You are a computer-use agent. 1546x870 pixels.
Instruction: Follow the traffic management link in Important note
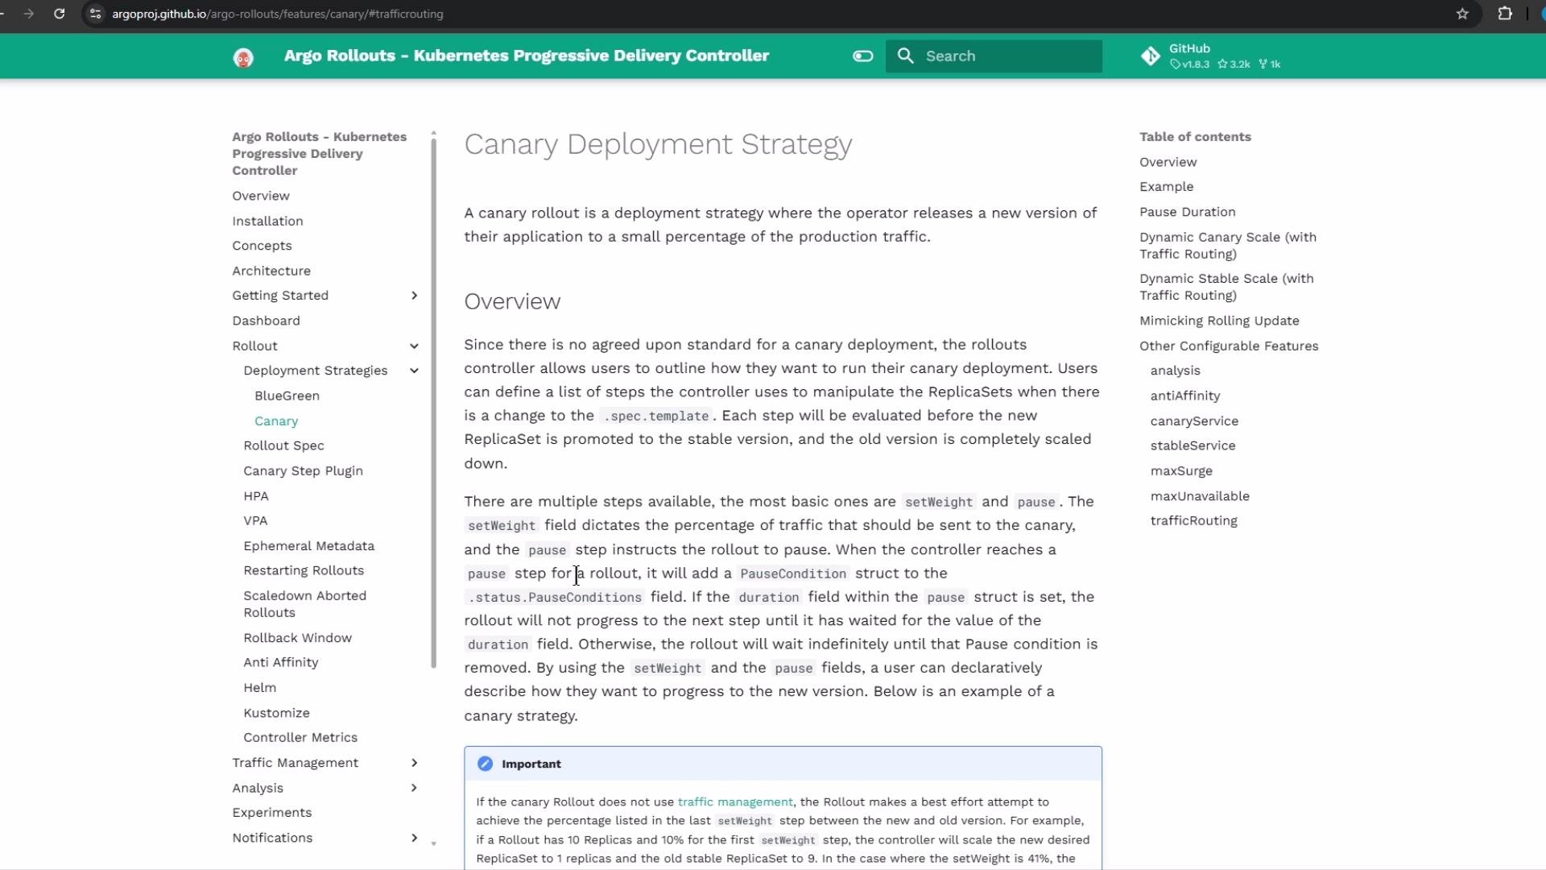tap(735, 802)
